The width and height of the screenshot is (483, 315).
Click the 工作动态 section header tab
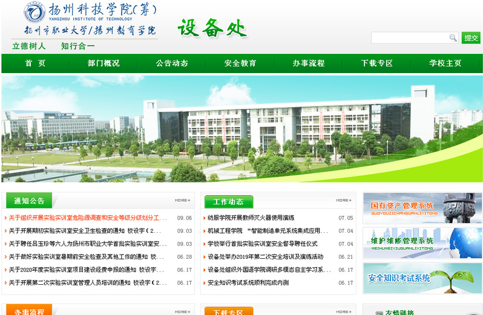pyautogui.click(x=228, y=201)
